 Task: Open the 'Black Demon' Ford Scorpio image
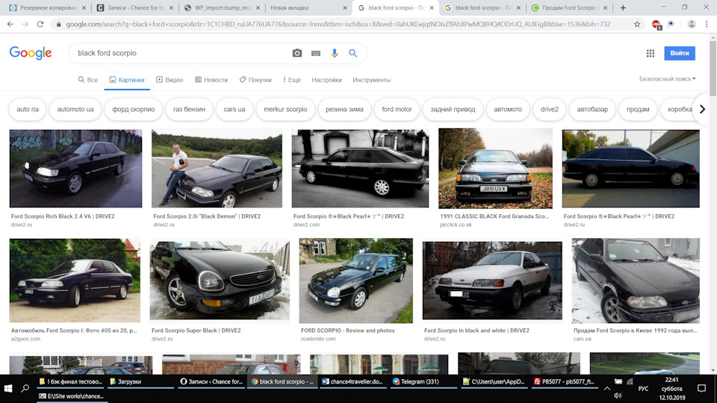[x=217, y=169]
